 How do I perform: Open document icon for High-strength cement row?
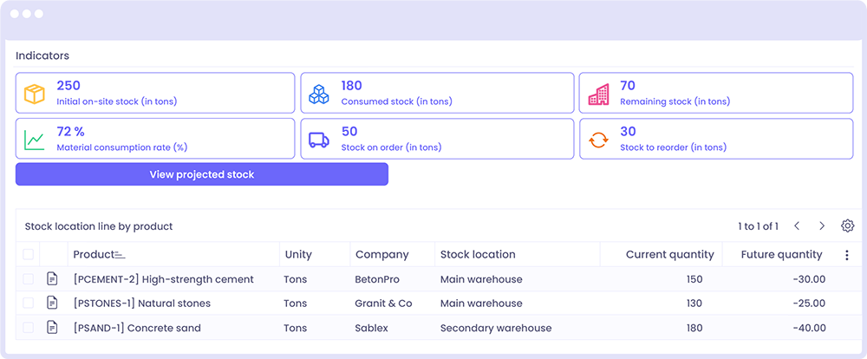click(52, 279)
